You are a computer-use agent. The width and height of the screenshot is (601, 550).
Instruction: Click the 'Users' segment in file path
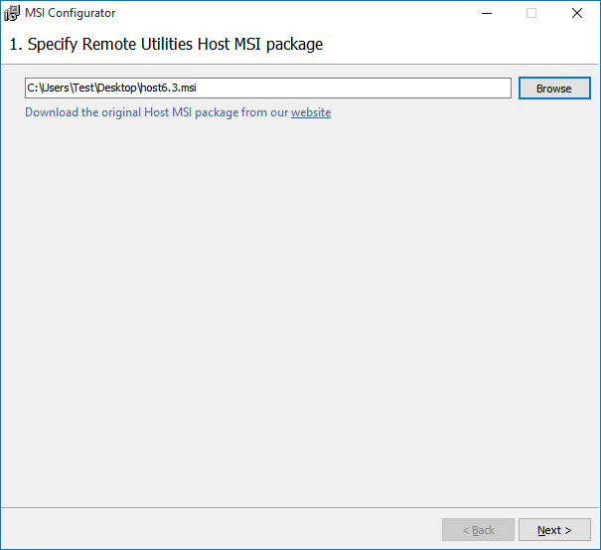[54, 89]
